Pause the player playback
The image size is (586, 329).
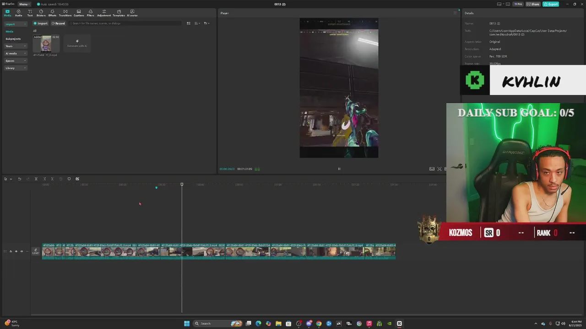click(339, 169)
